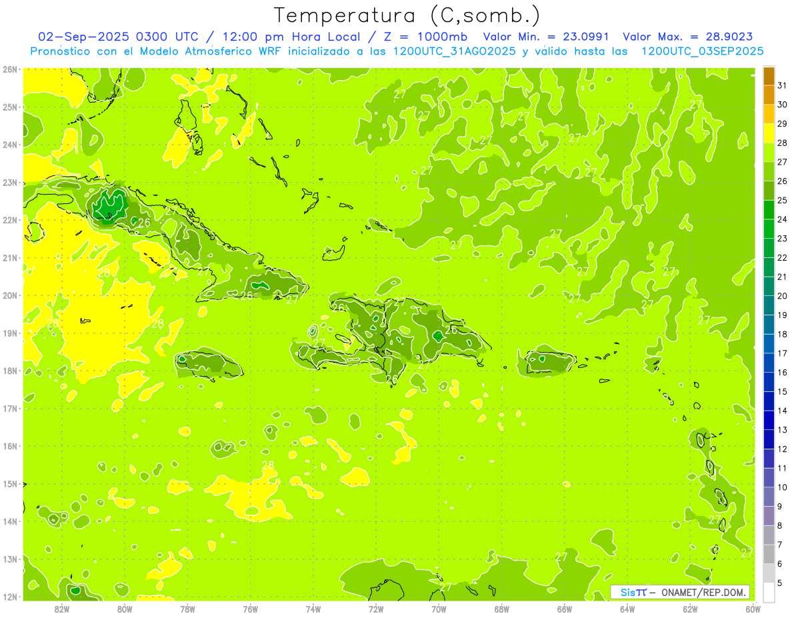Click the legend value 20
Image resolution: width=800 pixels, height=618 pixels.
click(x=782, y=296)
